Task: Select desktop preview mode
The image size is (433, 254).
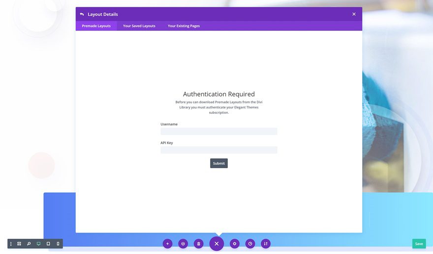Action: [39, 244]
